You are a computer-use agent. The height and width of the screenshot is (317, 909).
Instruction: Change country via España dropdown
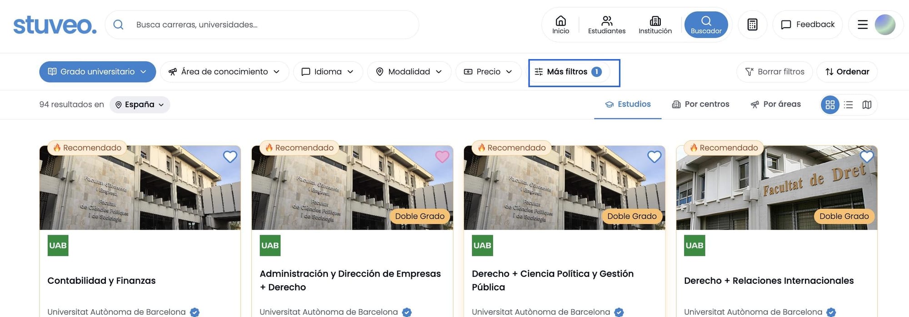point(140,105)
